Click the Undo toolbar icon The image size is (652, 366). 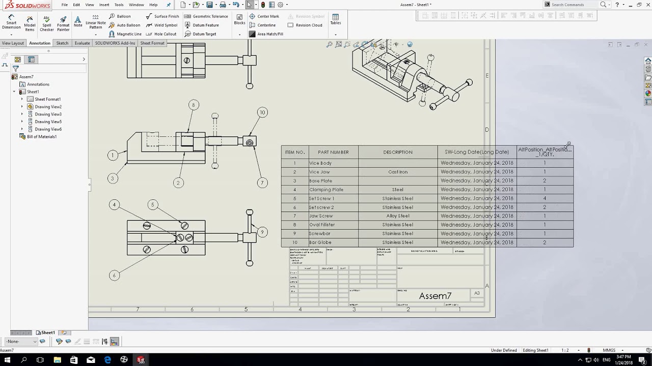(x=235, y=5)
